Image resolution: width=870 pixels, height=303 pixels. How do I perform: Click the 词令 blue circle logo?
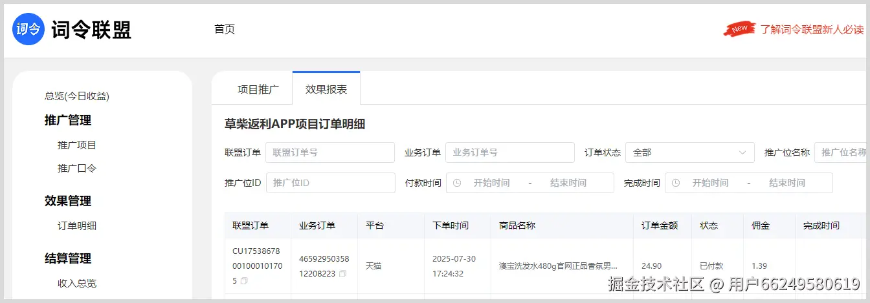pyautogui.click(x=28, y=29)
